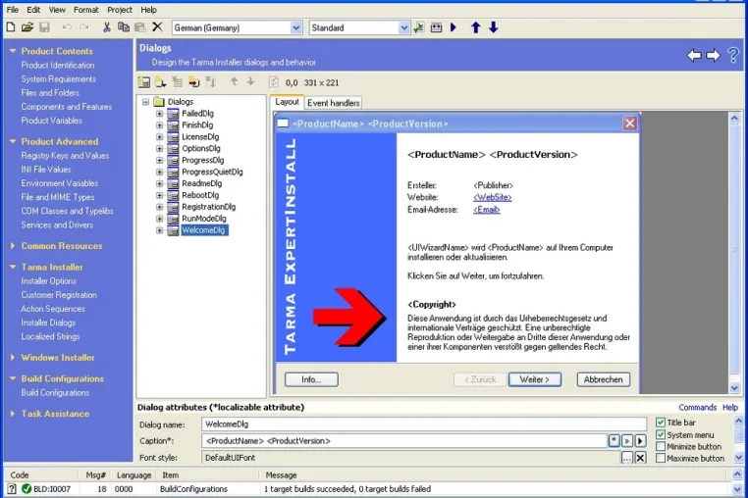Click the build project icon beside the Standard dropdown
The image size is (748, 498).
point(419,27)
